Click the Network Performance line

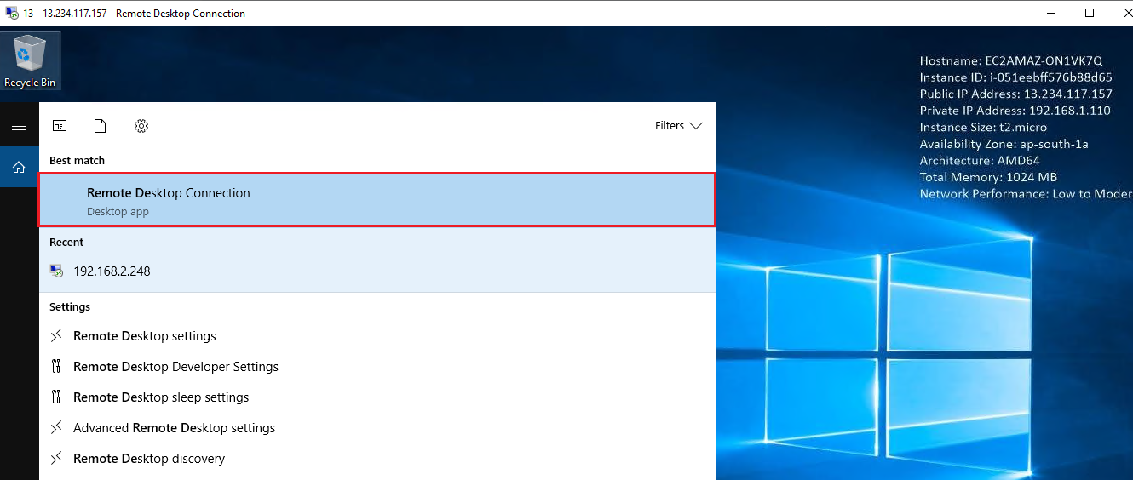coord(1027,194)
